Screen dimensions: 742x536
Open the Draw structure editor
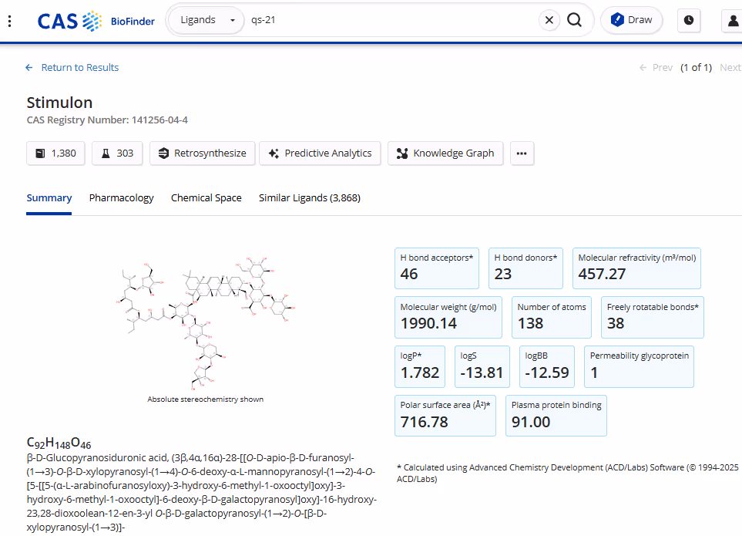coord(631,20)
